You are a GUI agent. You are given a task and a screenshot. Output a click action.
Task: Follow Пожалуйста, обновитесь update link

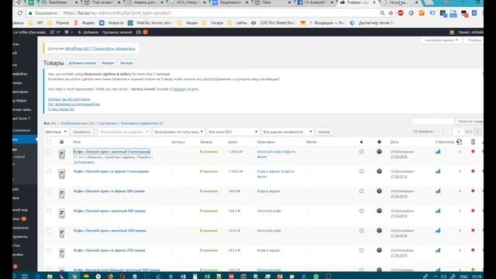pyautogui.click(x=114, y=49)
